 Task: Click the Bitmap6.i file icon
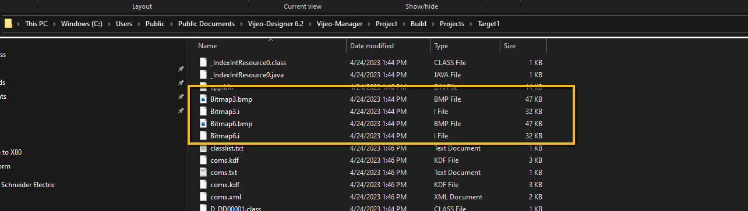(203, 136)
